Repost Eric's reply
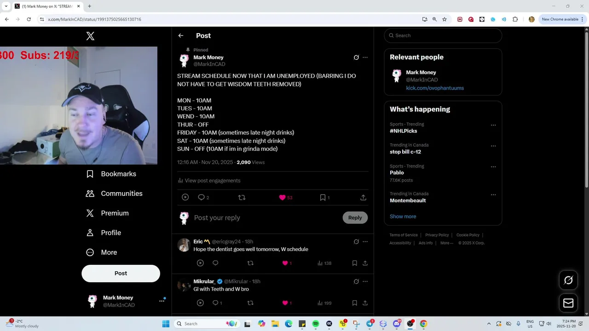The image size is (589, 331). coord(250,263)
